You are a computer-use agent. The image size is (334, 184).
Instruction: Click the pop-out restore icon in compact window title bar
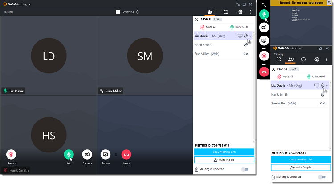[321, 48]
